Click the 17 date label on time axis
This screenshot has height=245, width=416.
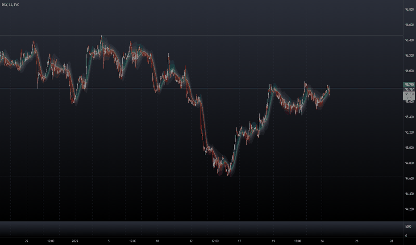tap(239, 241)
